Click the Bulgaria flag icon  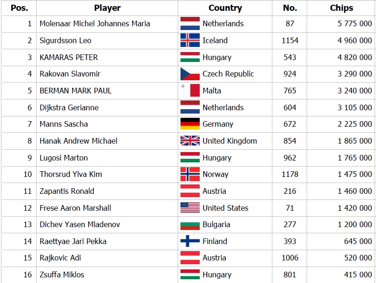pos(190,225)
